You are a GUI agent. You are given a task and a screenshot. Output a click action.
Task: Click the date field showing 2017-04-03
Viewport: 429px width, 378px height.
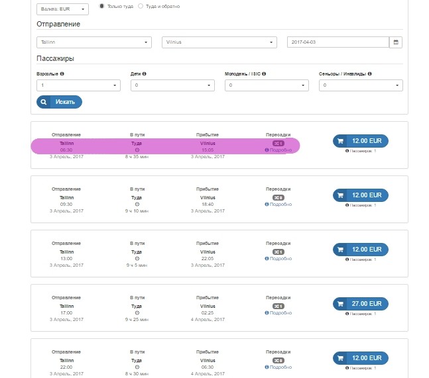coord(337,42)
